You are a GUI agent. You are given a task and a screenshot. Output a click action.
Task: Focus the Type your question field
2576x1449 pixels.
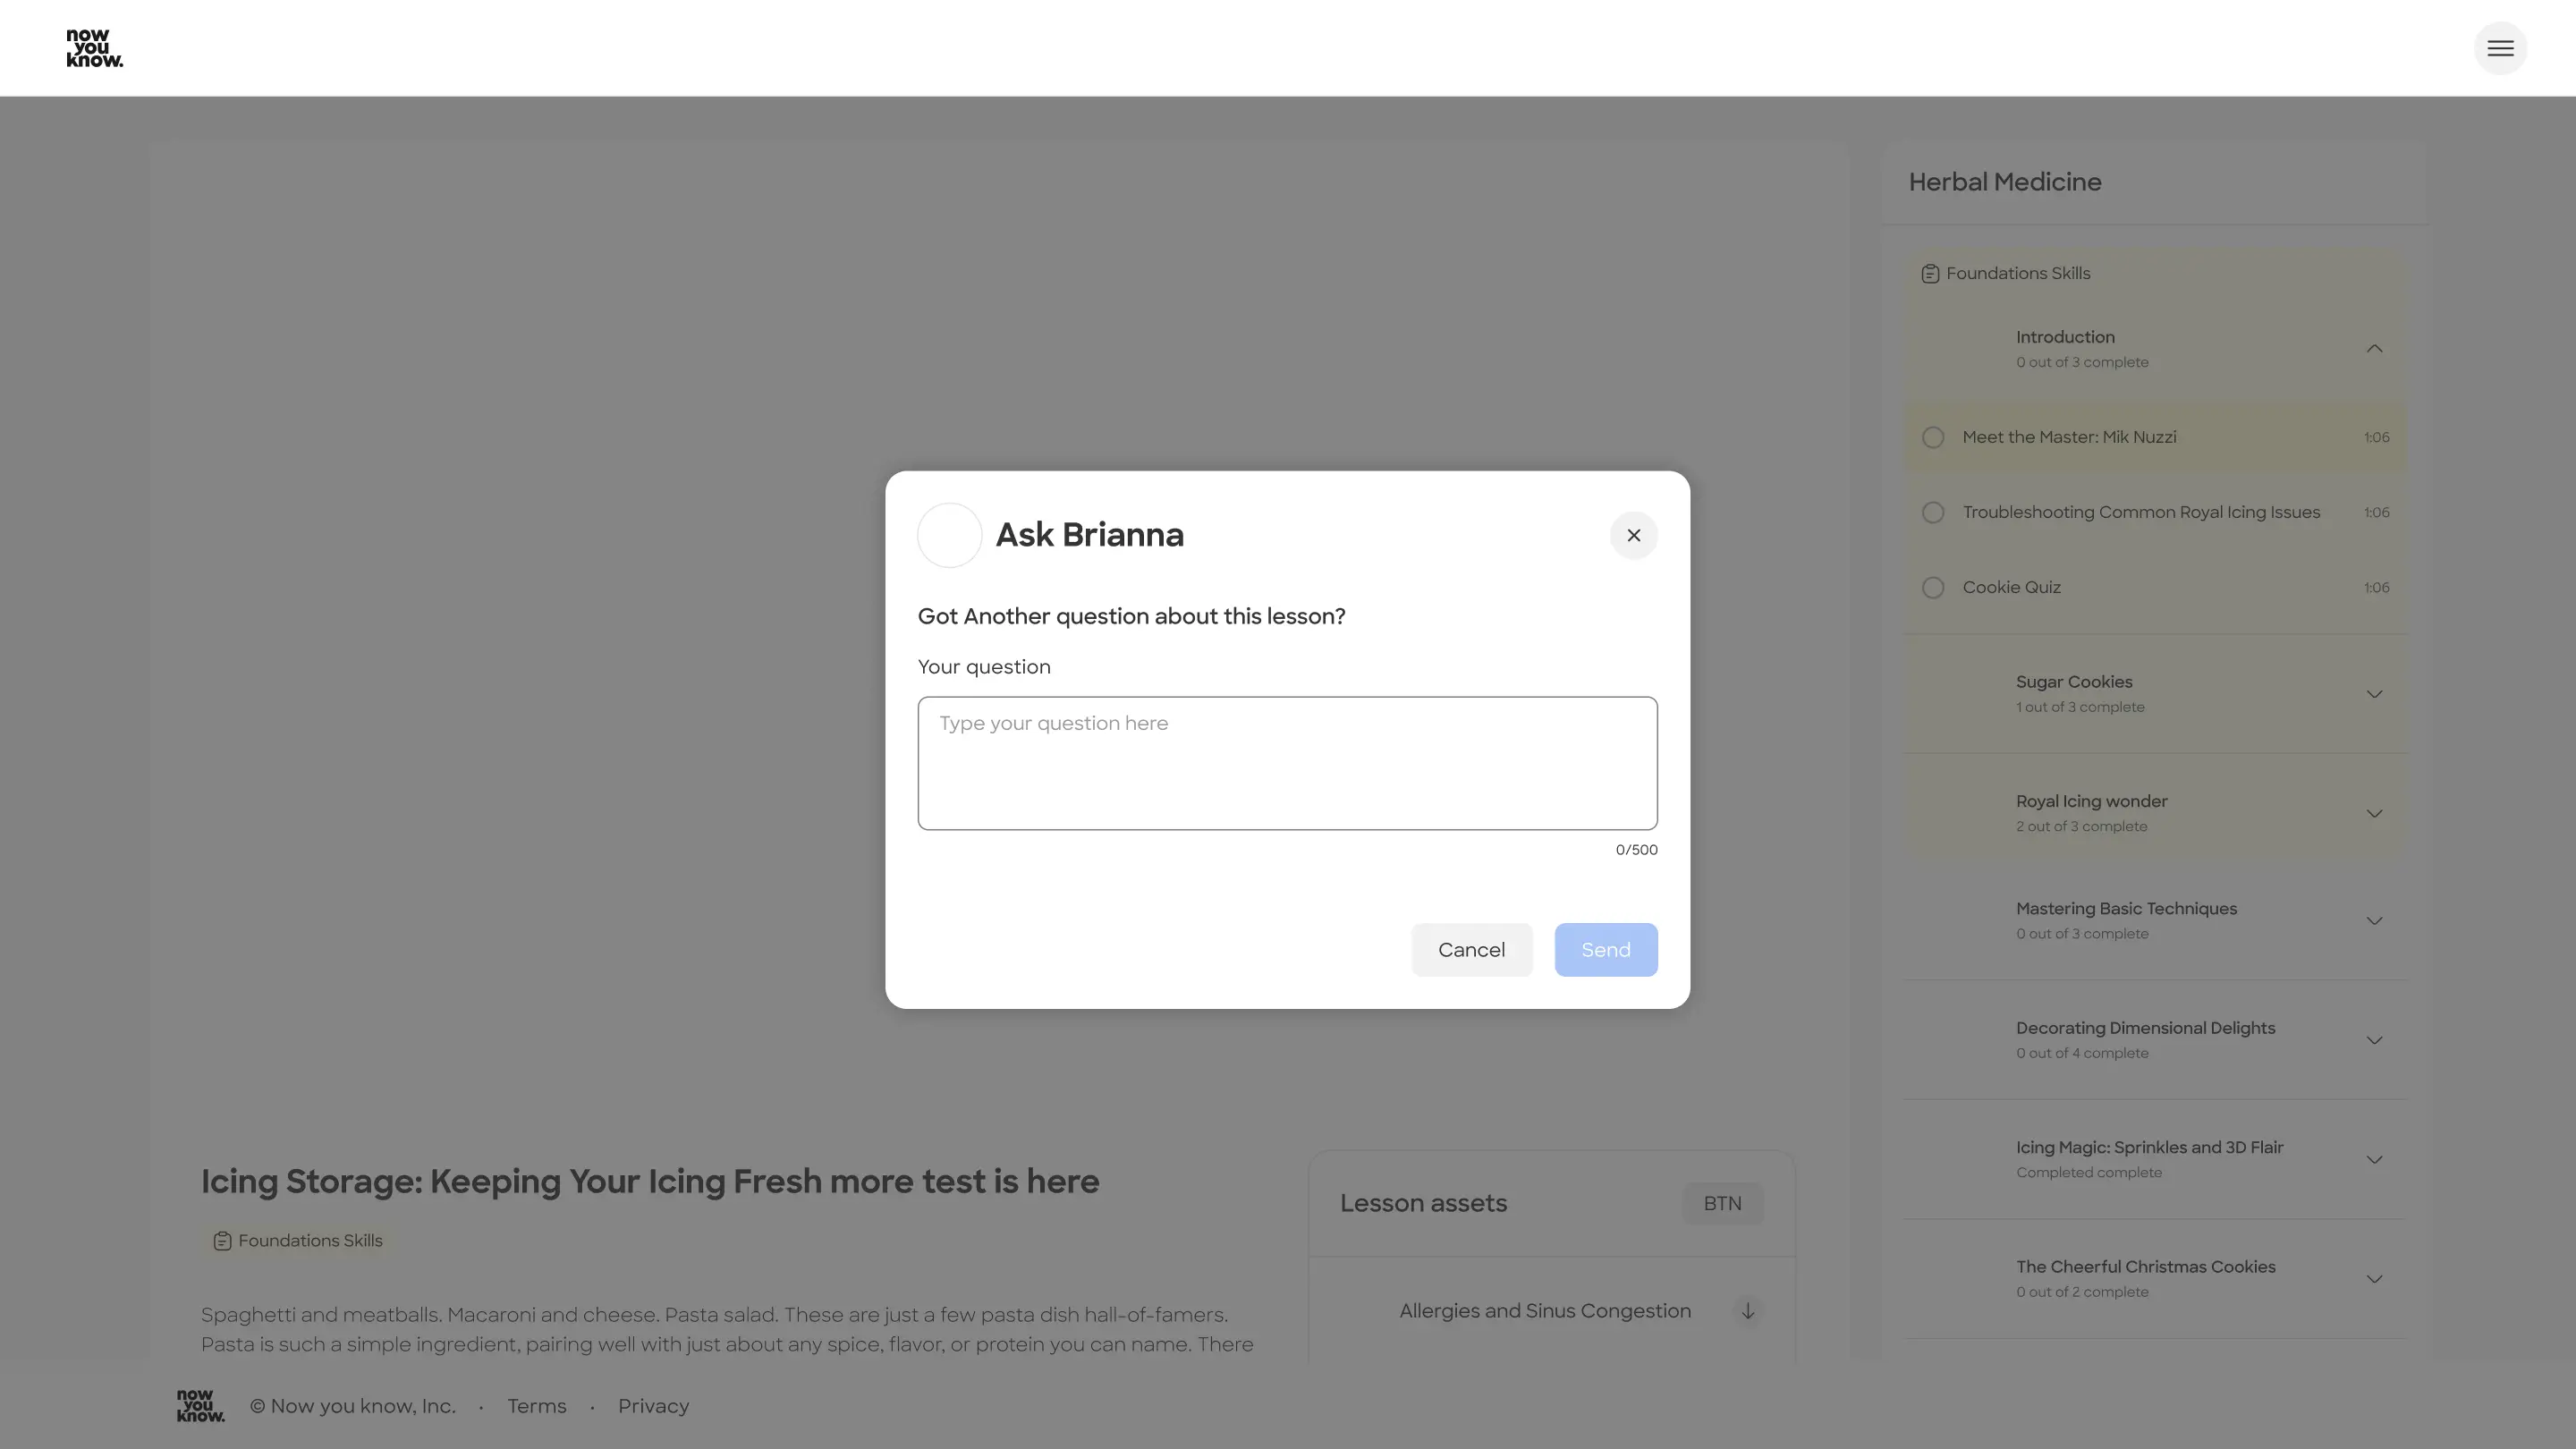coord(1287,763)
